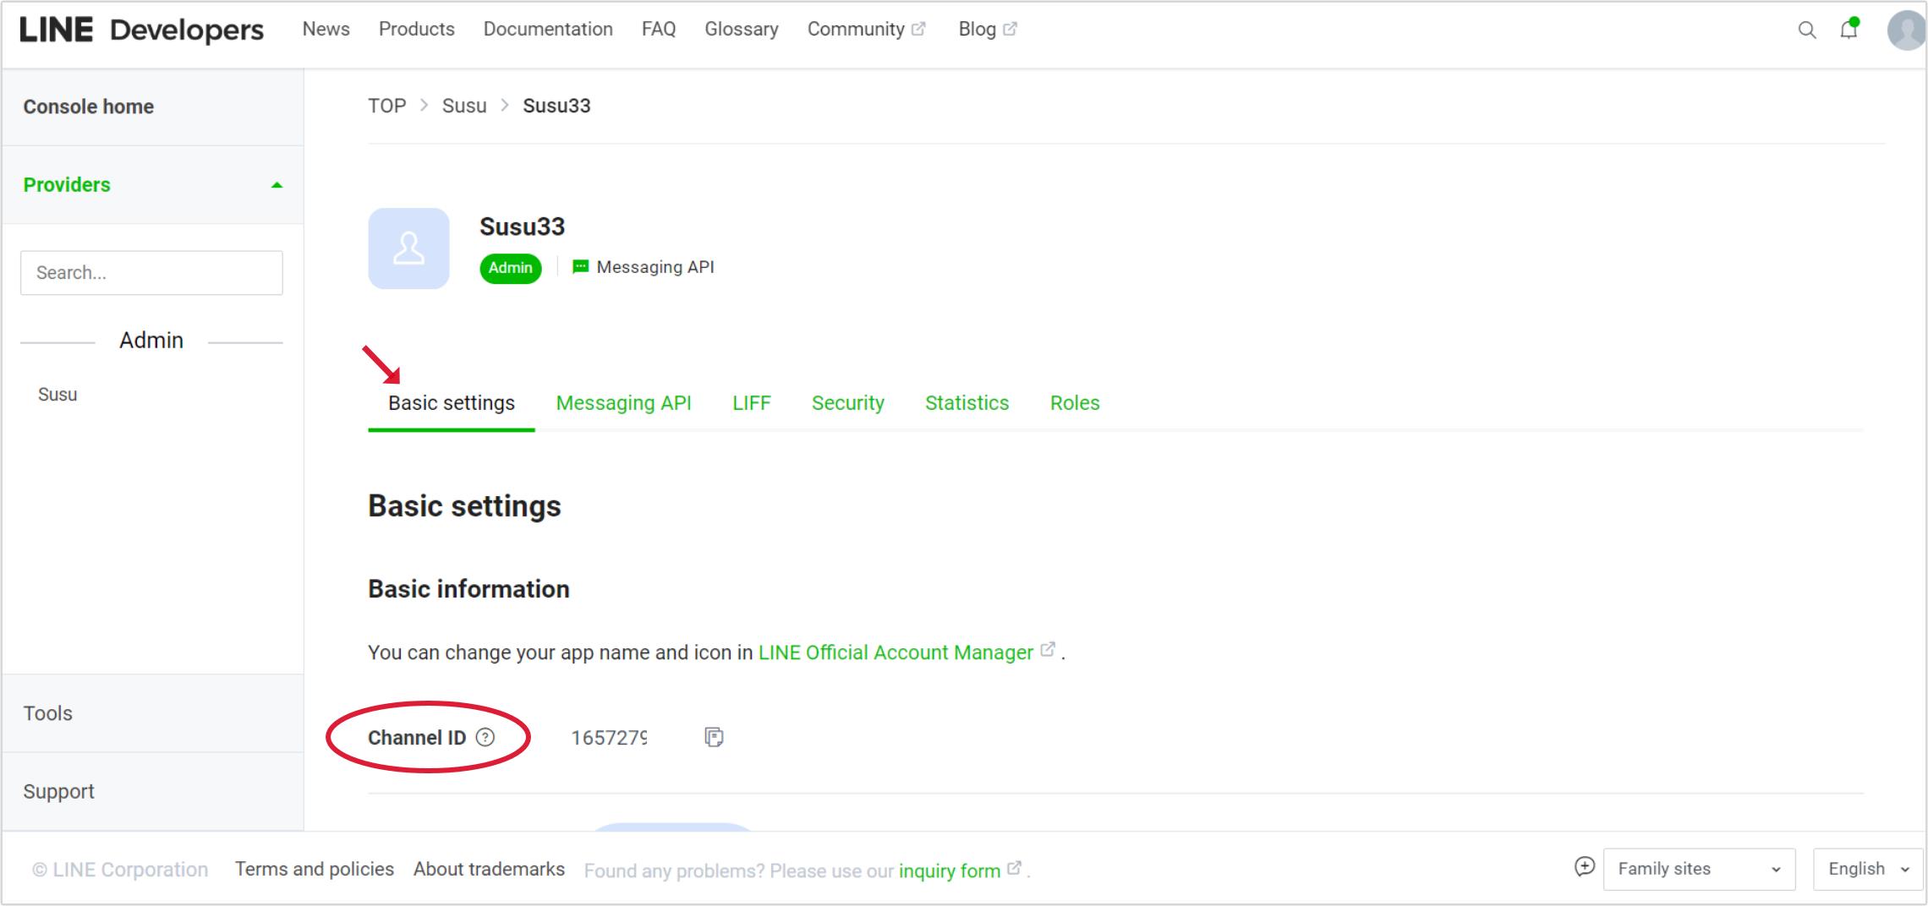The height and width of the screenshot is (906, 1928).
Task: Click the LINE Developers logo
Action: (141, 30)
